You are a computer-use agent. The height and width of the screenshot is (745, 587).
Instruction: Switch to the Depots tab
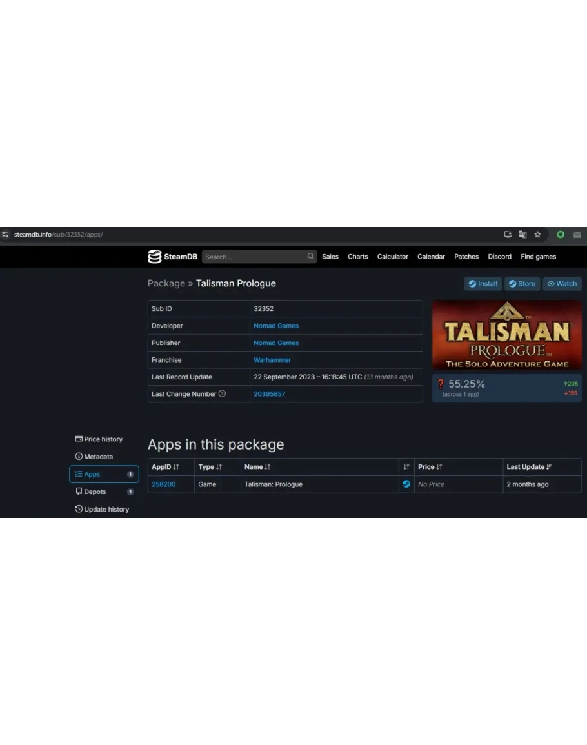pos(95,492)
